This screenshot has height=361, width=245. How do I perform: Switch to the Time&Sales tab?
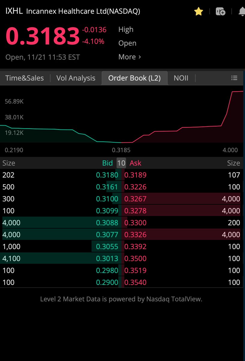(25, 78)
